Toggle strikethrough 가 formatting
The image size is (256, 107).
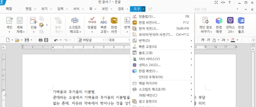[223, 40]
